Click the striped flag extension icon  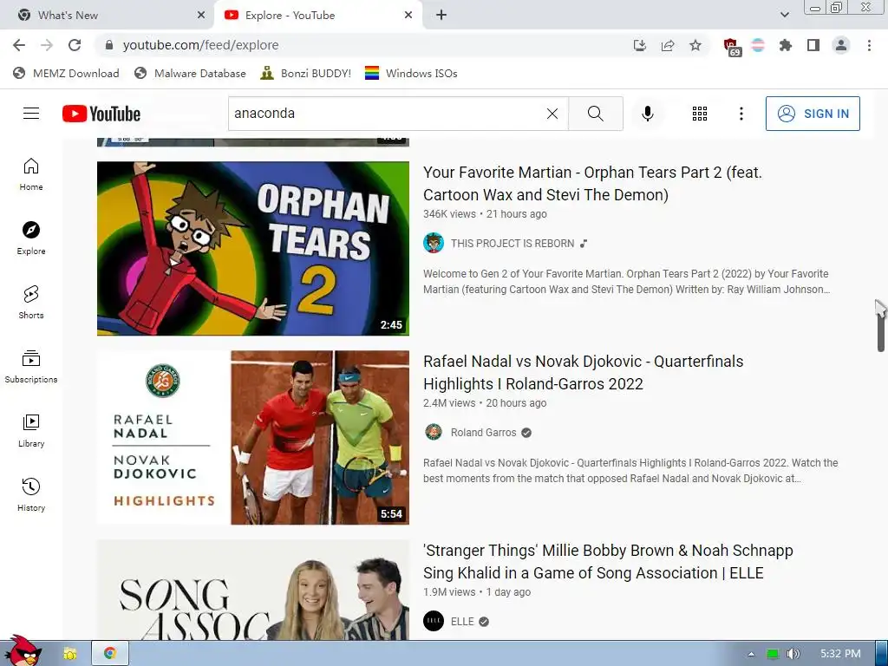tap(758, 45)
